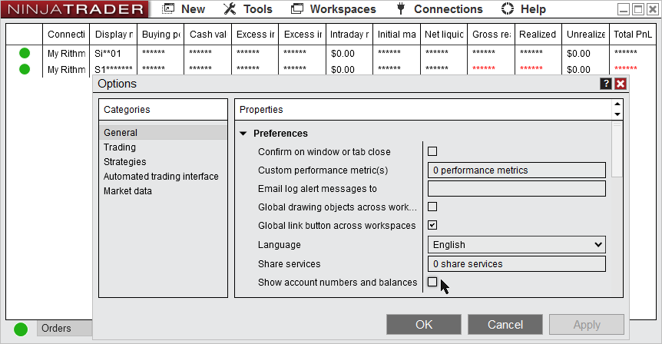Image resolution: width=662 pixels, height=344 pixels.
Task: Click the Unrealized column header
Action: (x=585, y=35)
